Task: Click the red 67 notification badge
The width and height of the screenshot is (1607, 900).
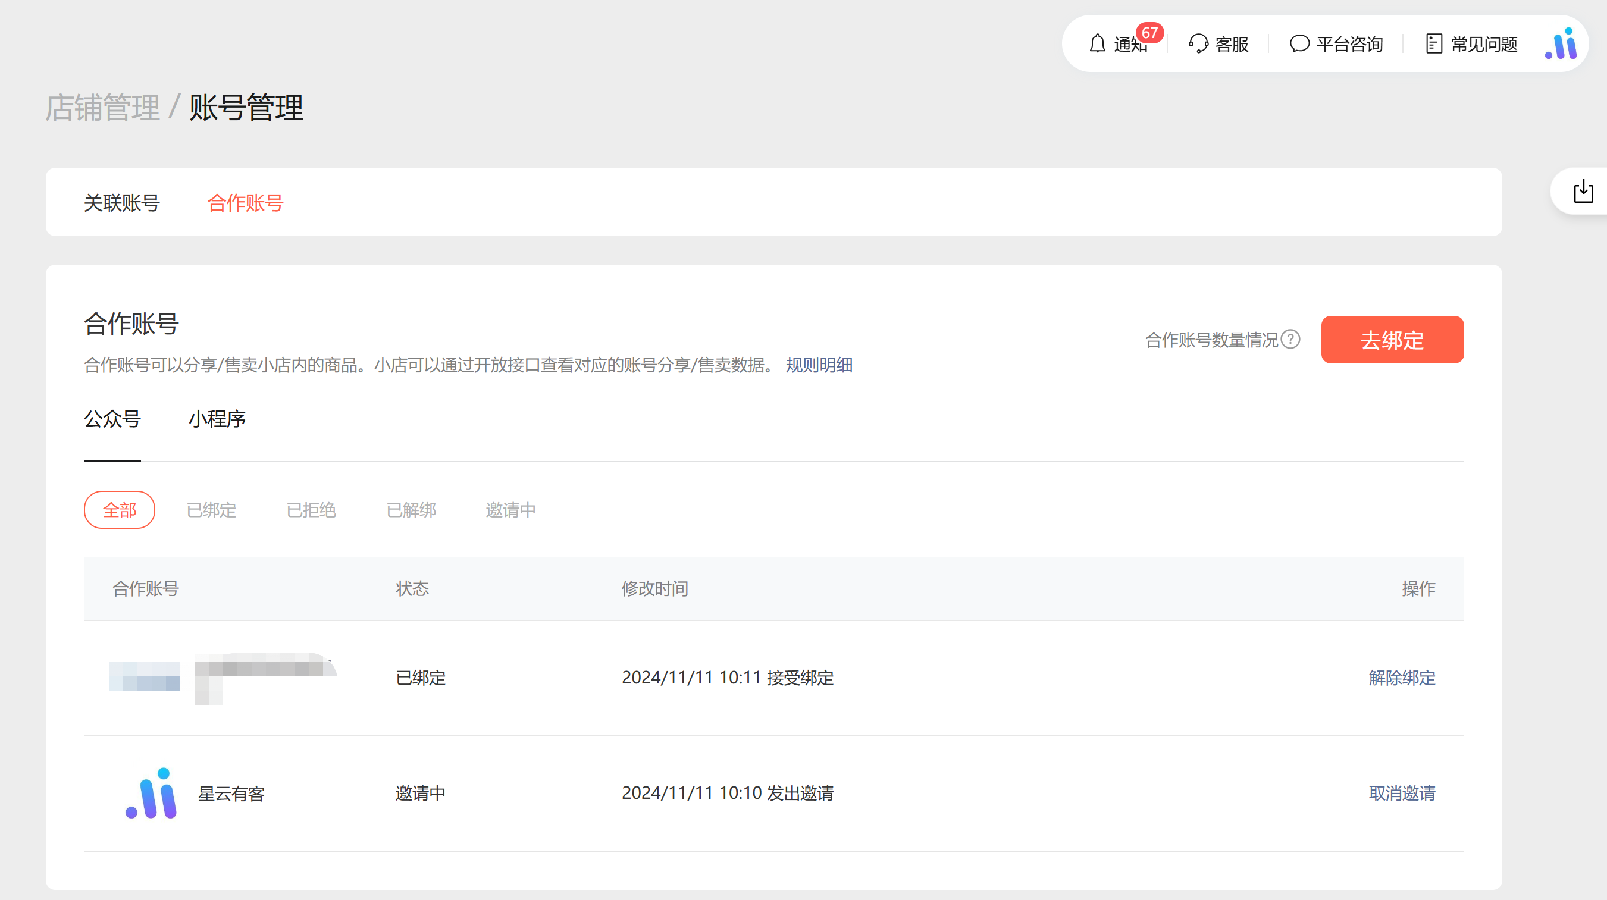Action: 1149,33
